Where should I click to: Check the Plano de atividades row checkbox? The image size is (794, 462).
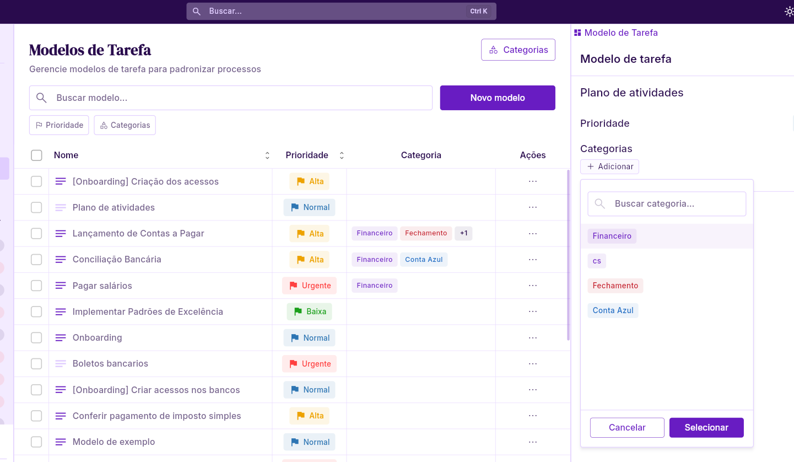point(36,207)
